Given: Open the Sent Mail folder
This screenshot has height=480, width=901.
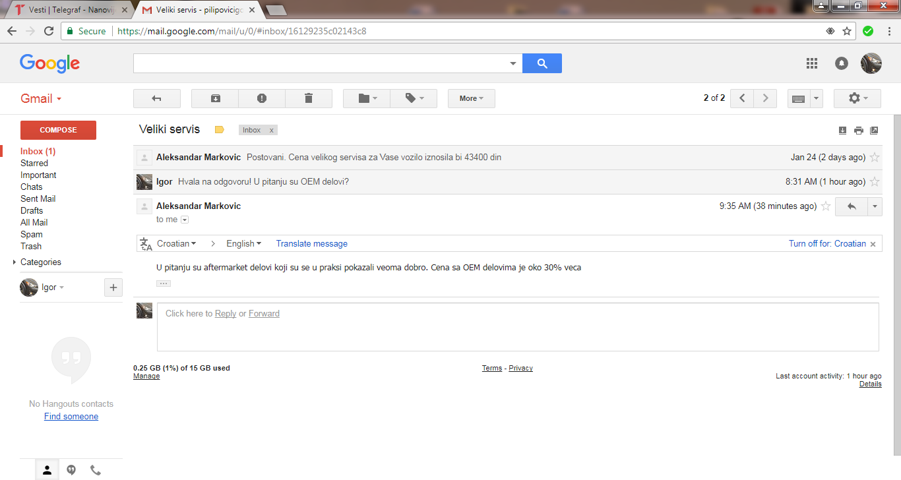Looking at the screenshot, I should tap(38, 198).
